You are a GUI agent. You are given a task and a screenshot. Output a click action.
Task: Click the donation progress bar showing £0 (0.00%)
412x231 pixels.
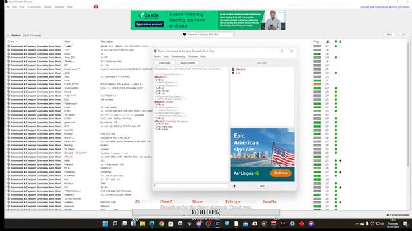coord(206,212)
